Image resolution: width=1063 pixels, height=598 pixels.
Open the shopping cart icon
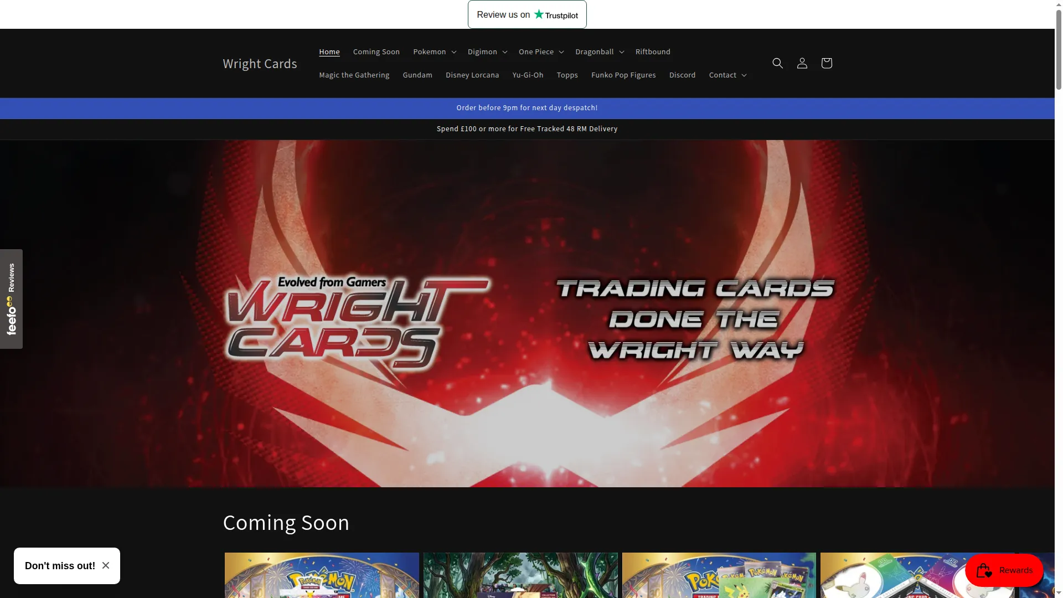tap(826, 63)
